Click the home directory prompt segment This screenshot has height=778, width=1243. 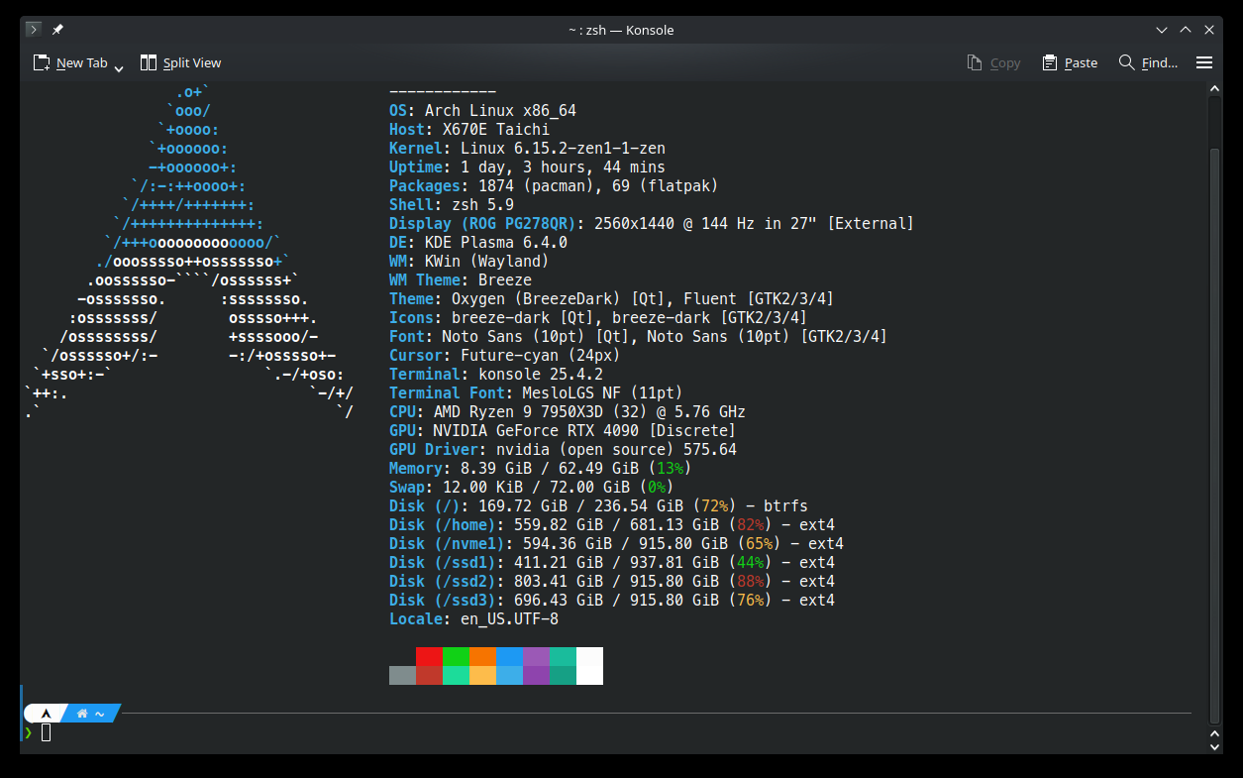(x=91, y=713)
